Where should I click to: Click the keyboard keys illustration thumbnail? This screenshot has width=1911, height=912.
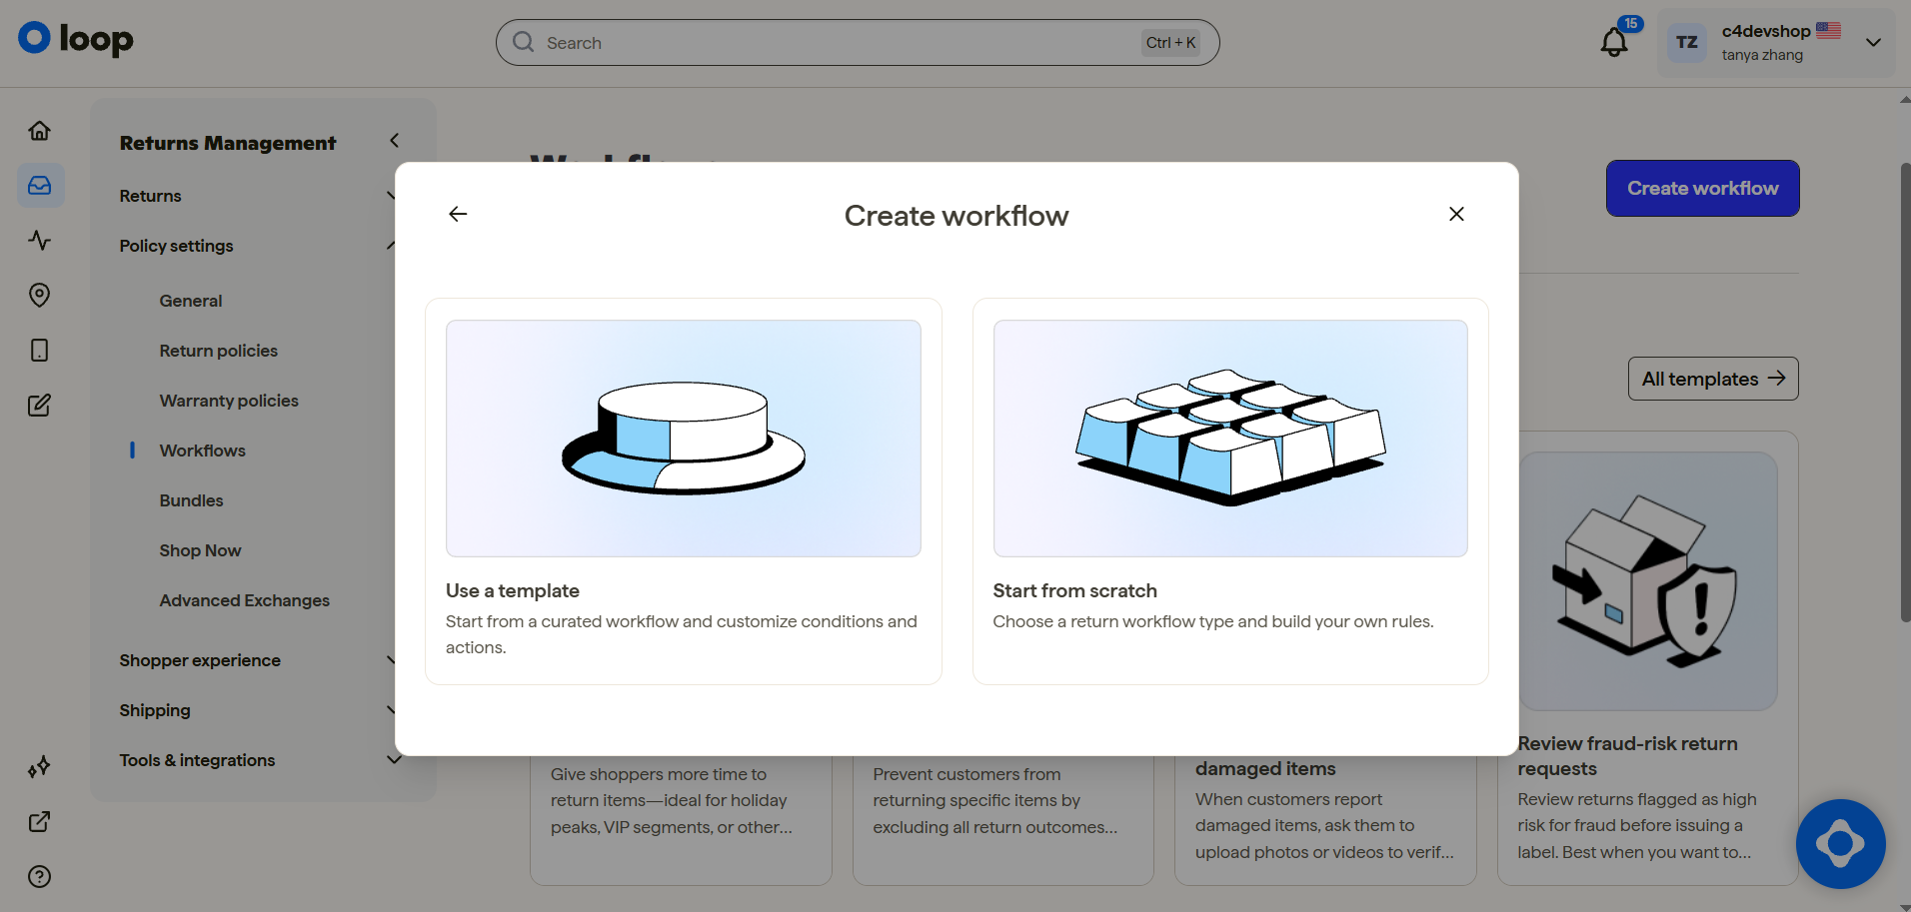tap(1230, 439)
